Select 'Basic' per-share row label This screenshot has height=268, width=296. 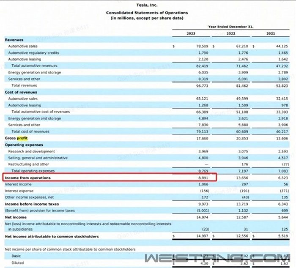(16, 256)
